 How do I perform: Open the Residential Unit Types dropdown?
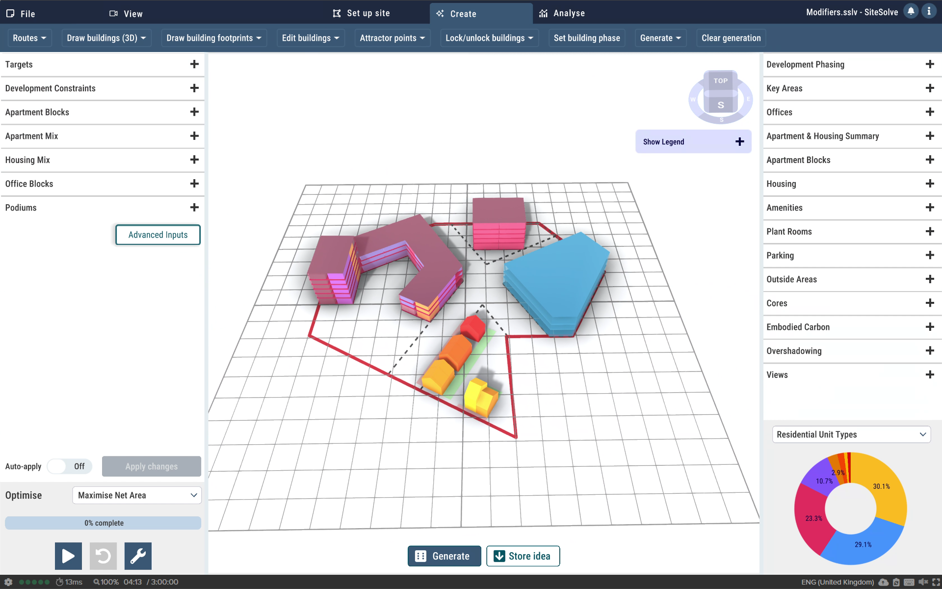point(851,434)
